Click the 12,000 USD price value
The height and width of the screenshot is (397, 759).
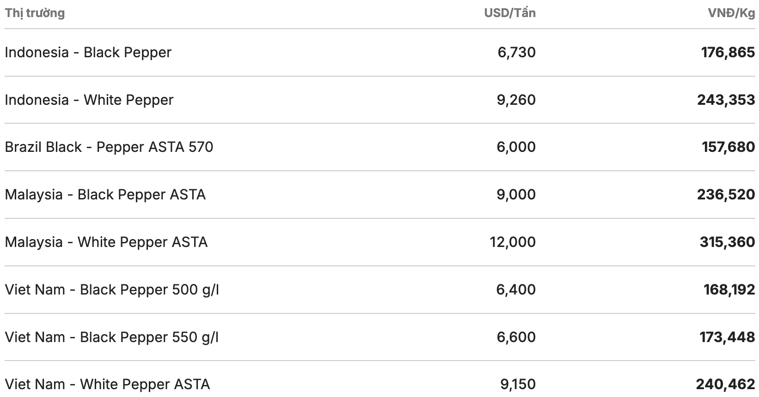(x=513, y=242)
